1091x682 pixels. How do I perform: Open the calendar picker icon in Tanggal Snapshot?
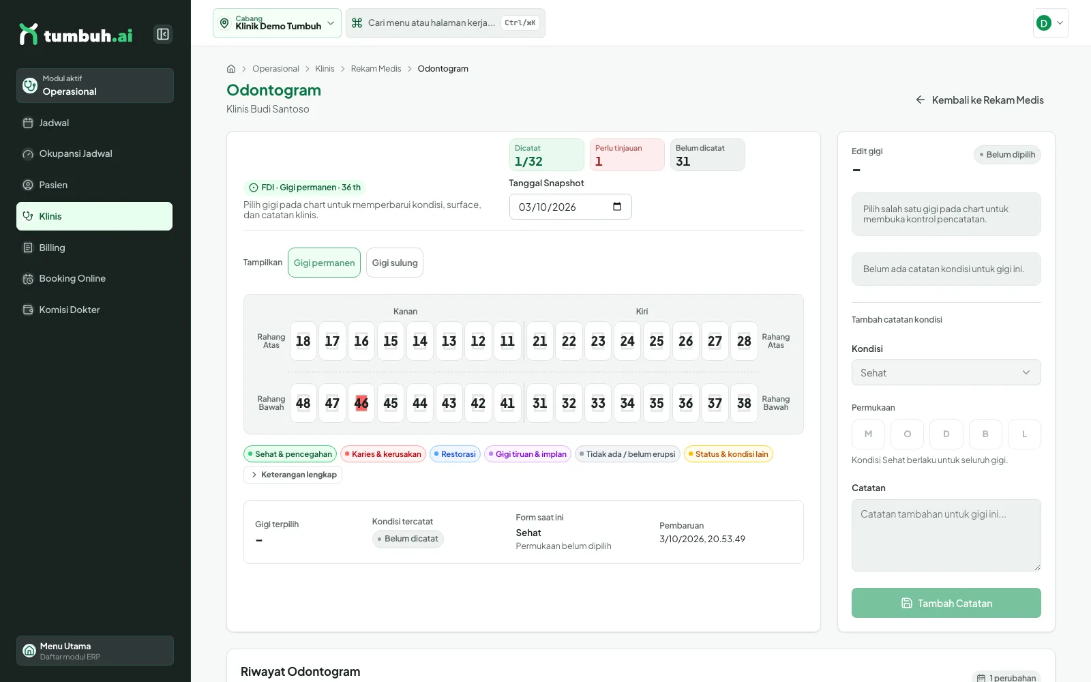click(617, 207)
